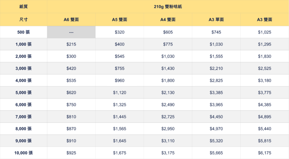289x159 pixels.
Task: Select the greyed-out --- cell
Action: (x=71, y=32)
